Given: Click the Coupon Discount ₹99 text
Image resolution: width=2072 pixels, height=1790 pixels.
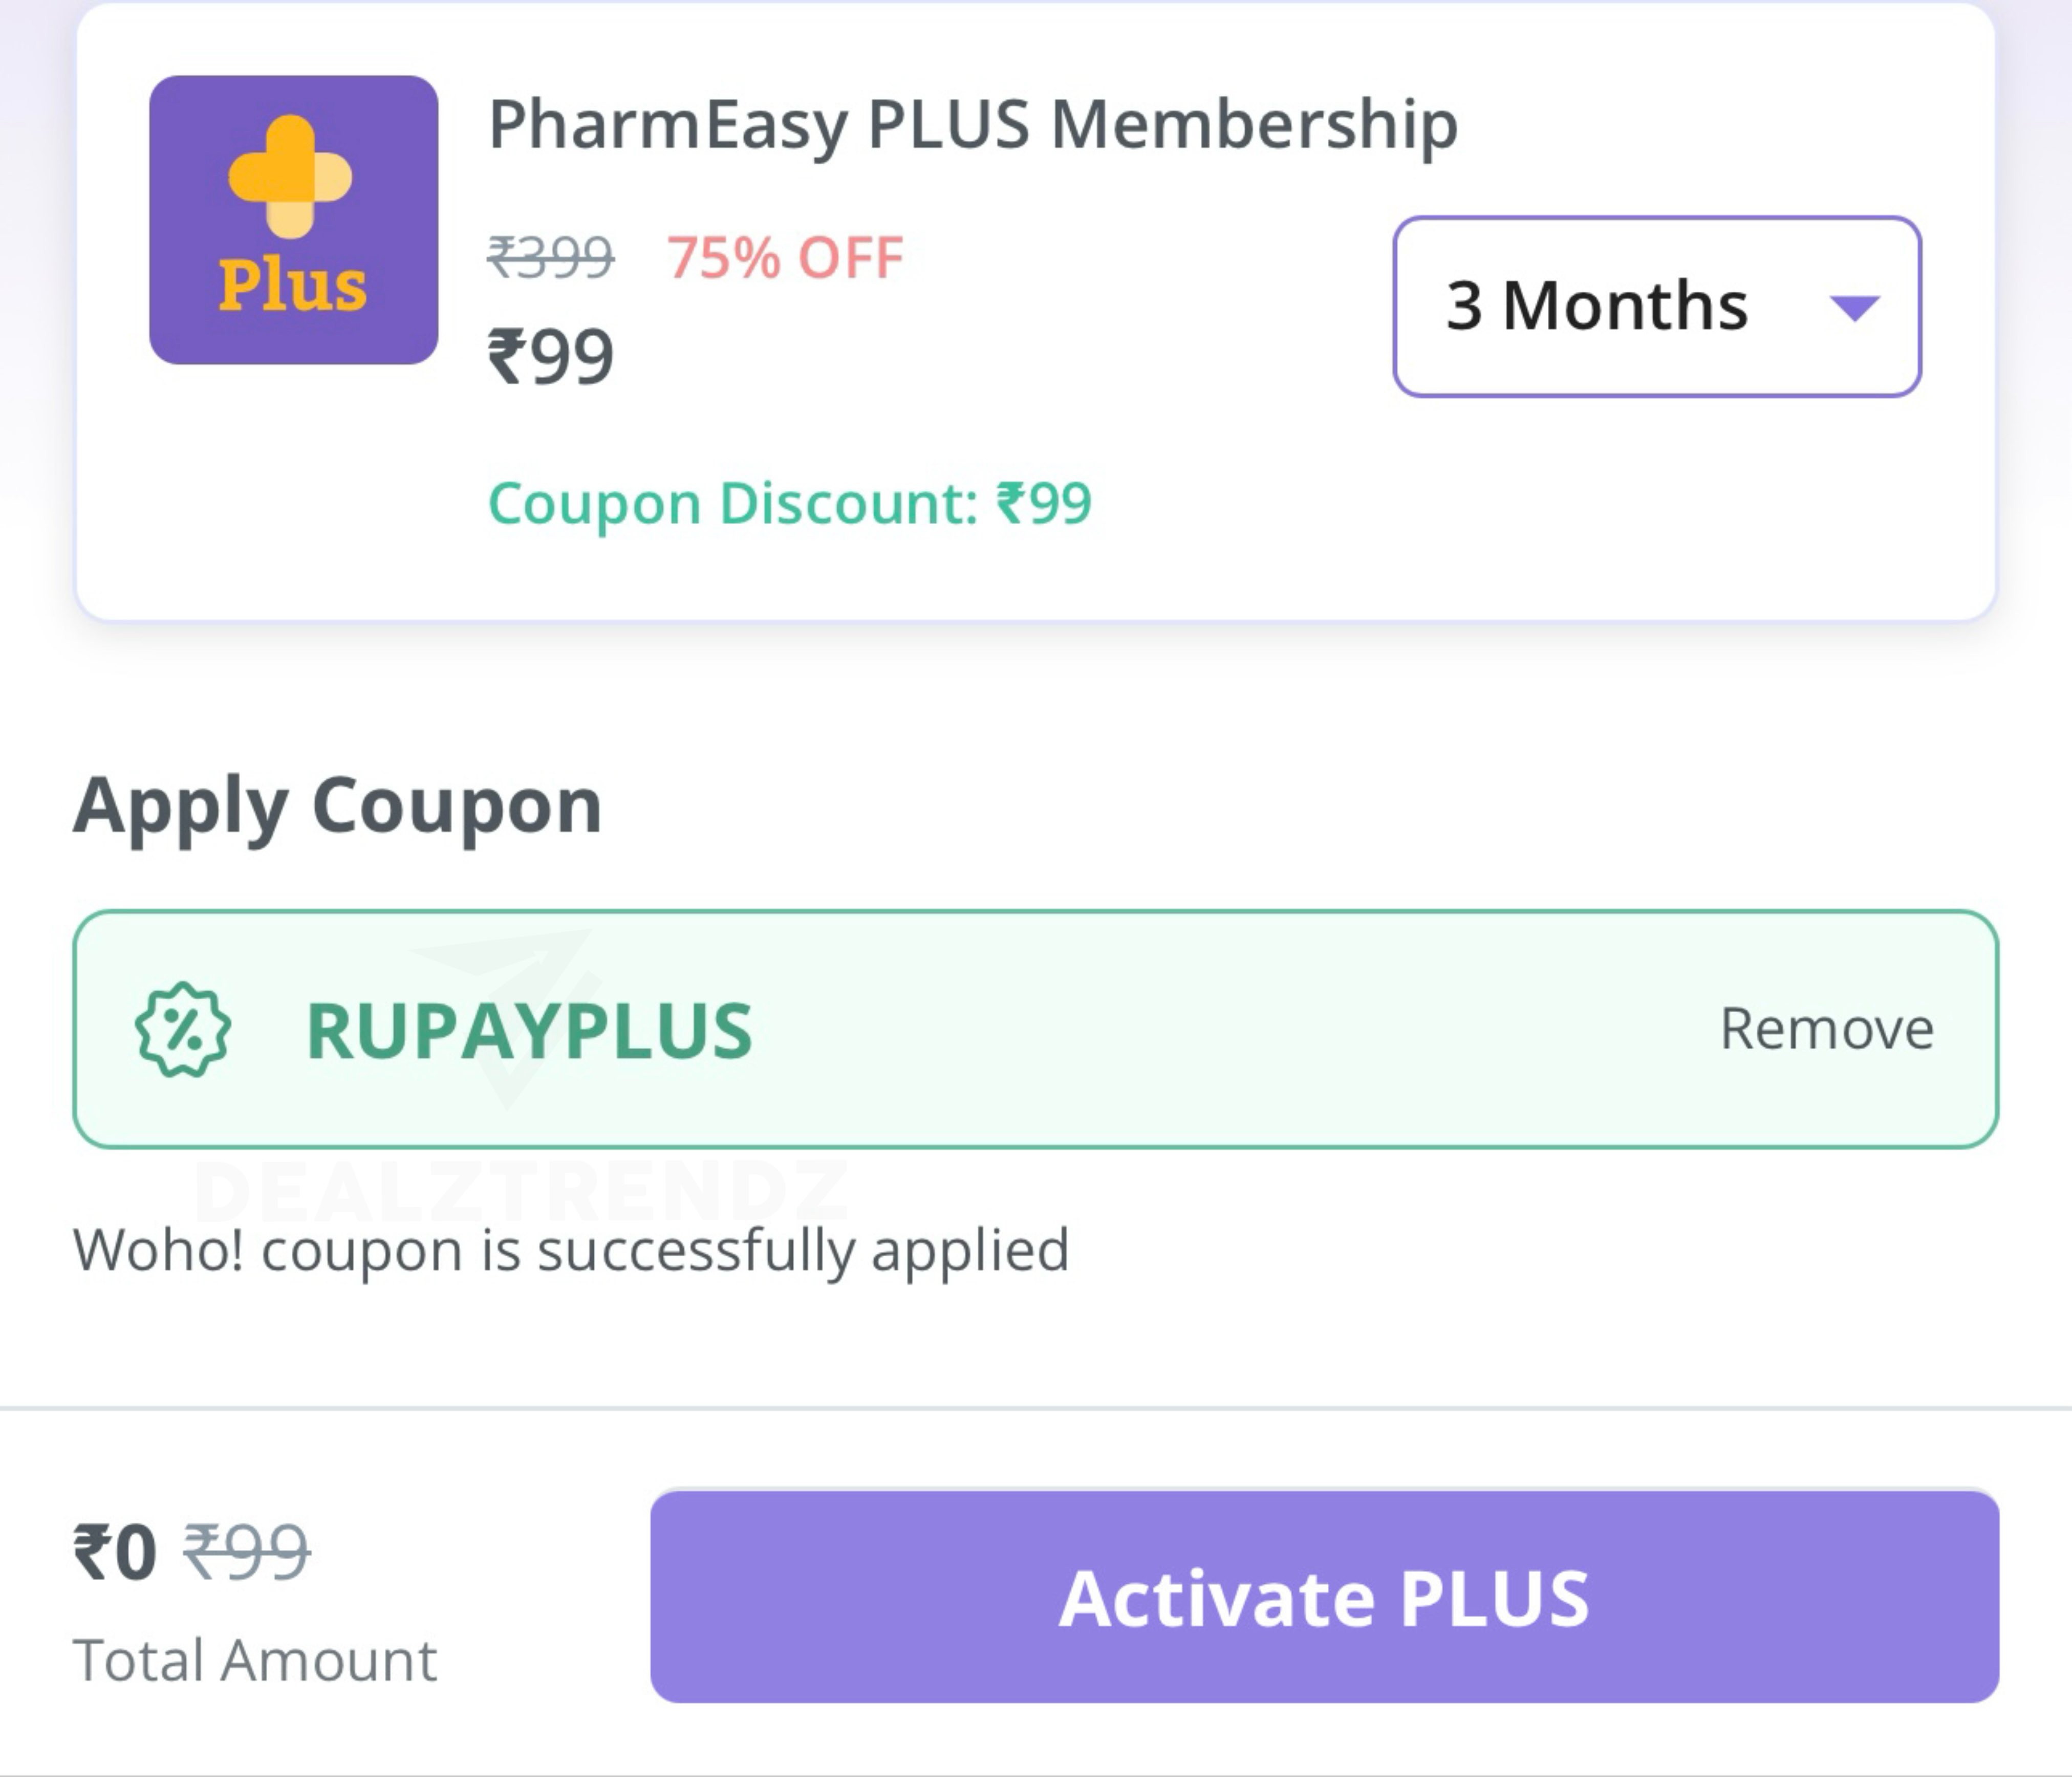Looking at the screenshot, I should coord(790,503).
